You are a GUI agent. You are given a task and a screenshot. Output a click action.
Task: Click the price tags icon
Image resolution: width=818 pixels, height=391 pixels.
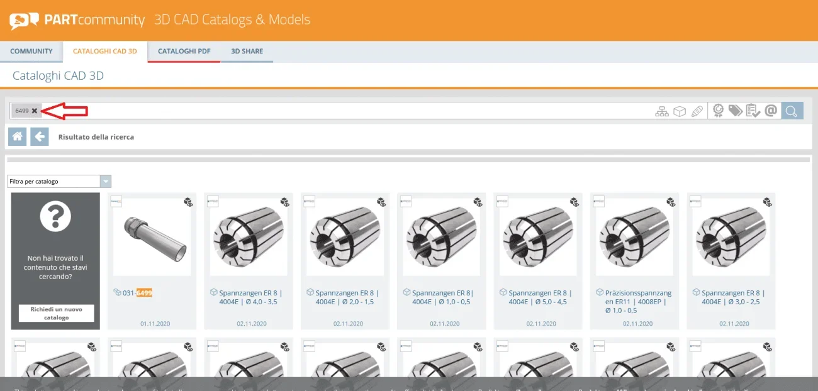tap(736, 111)
